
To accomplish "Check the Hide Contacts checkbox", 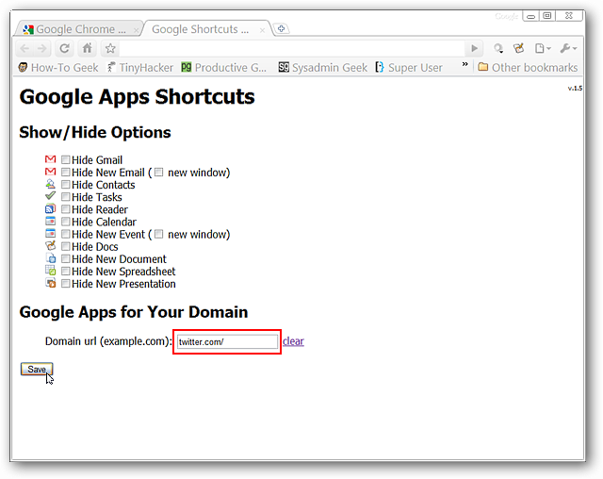I will click(x=66, y=184).
